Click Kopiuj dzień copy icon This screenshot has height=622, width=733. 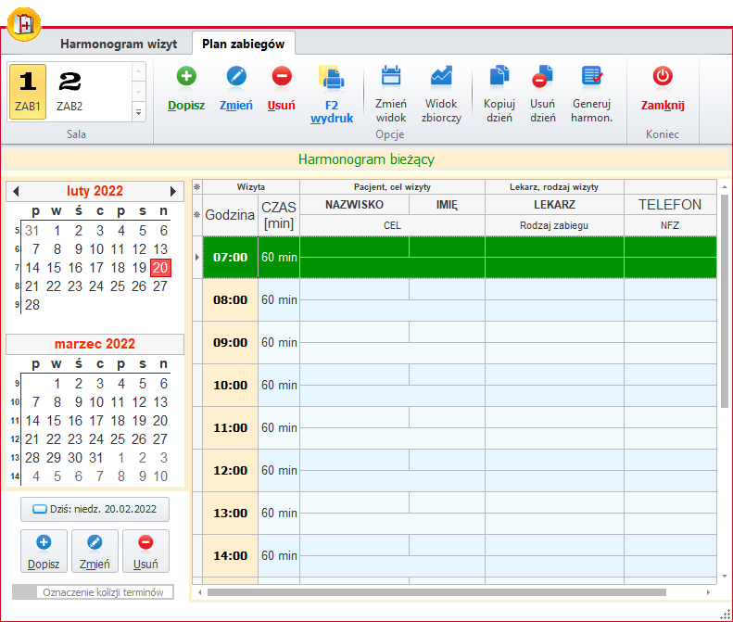499,77
